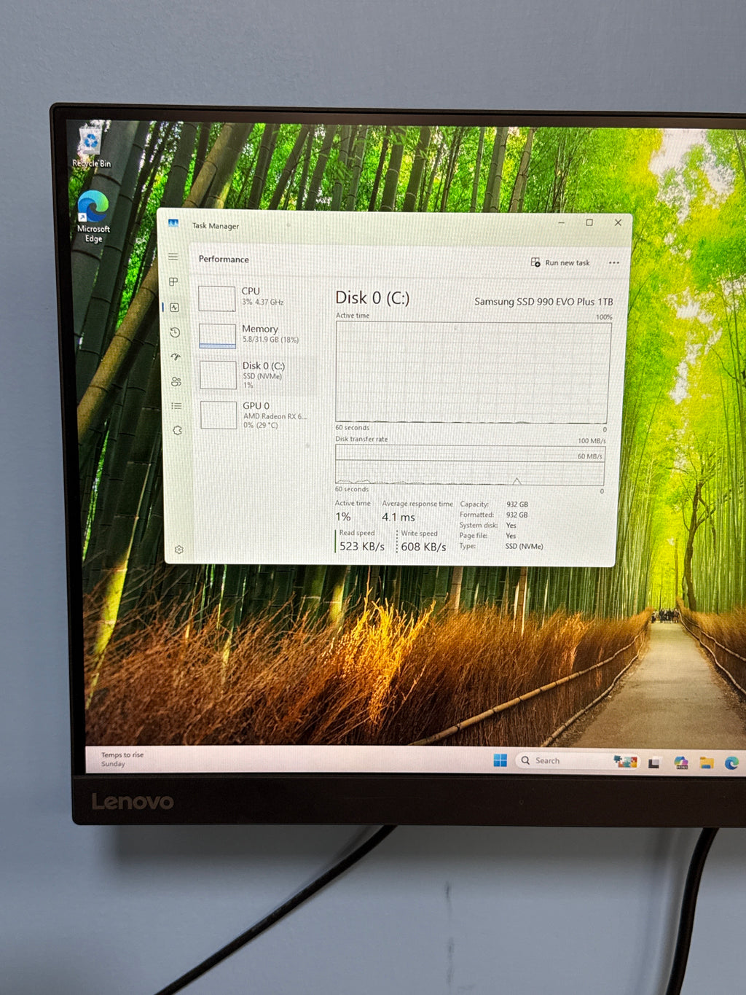The width and height of the screenshot is (746, 995).
Task: Open the three-dot more options menu
Action: click(x=613, y=263)
